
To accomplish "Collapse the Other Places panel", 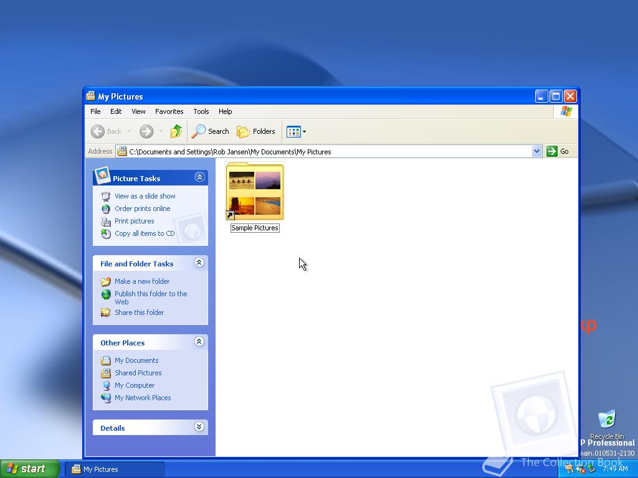I will pos(199,342).
